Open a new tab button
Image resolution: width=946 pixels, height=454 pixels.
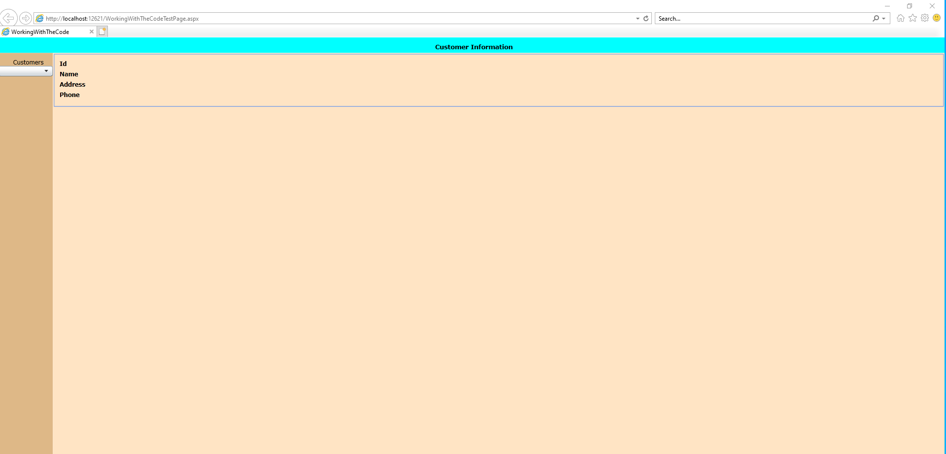[102, 32]
